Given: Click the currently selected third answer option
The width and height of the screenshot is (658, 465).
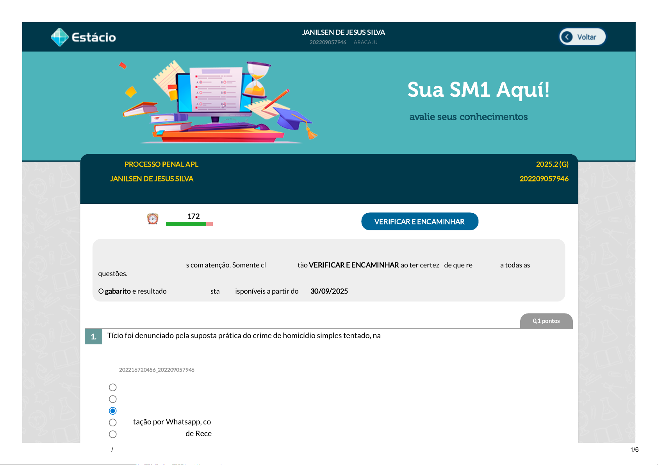Looking at the screenshot, I should point(113,411).
